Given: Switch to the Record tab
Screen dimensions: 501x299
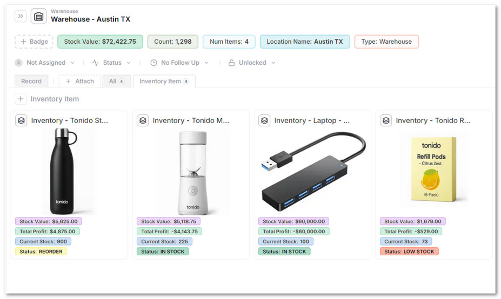Looking at the screenshot, I should pyautogui.click(x=31, y=81).
